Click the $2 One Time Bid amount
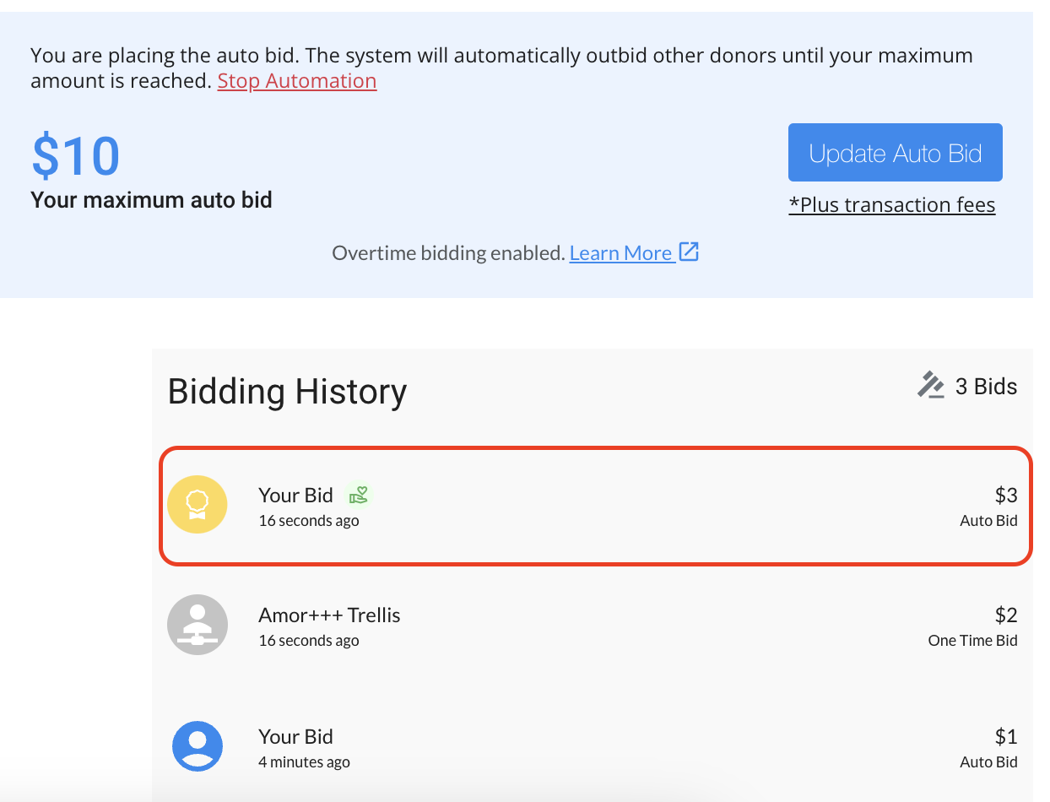The image size is (1050, 802). point(1006,615)
